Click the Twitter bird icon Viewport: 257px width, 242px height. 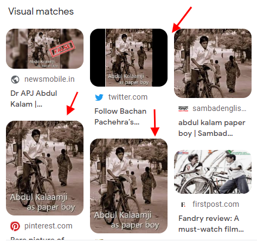[x=99, y=97]
